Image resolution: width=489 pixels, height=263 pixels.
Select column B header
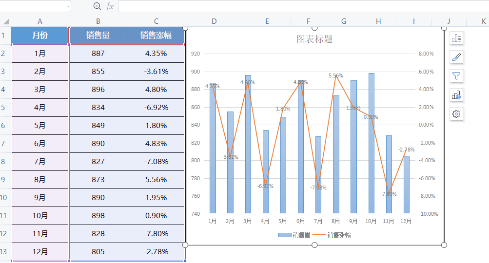(x=98, y=21)
